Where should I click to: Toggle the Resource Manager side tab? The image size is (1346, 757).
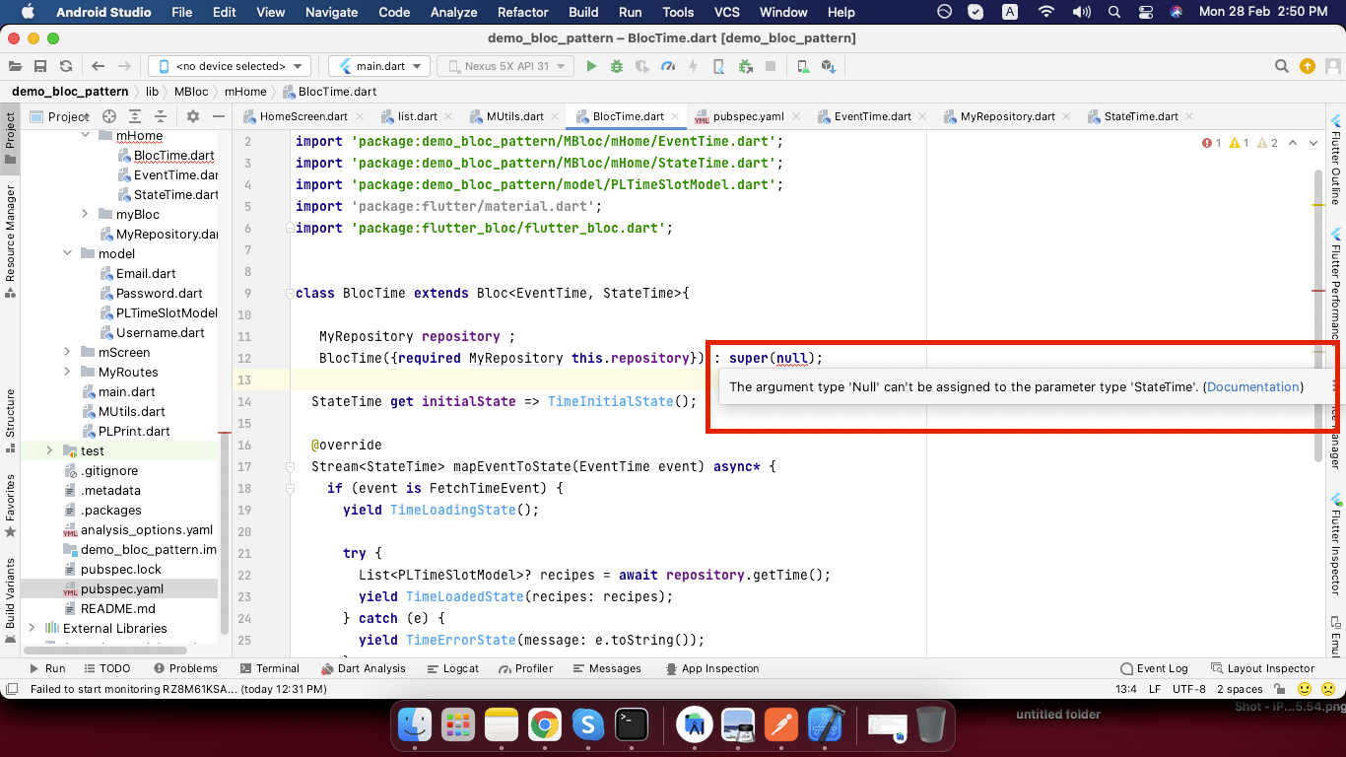pyautogui.click(x=10, y=241)
